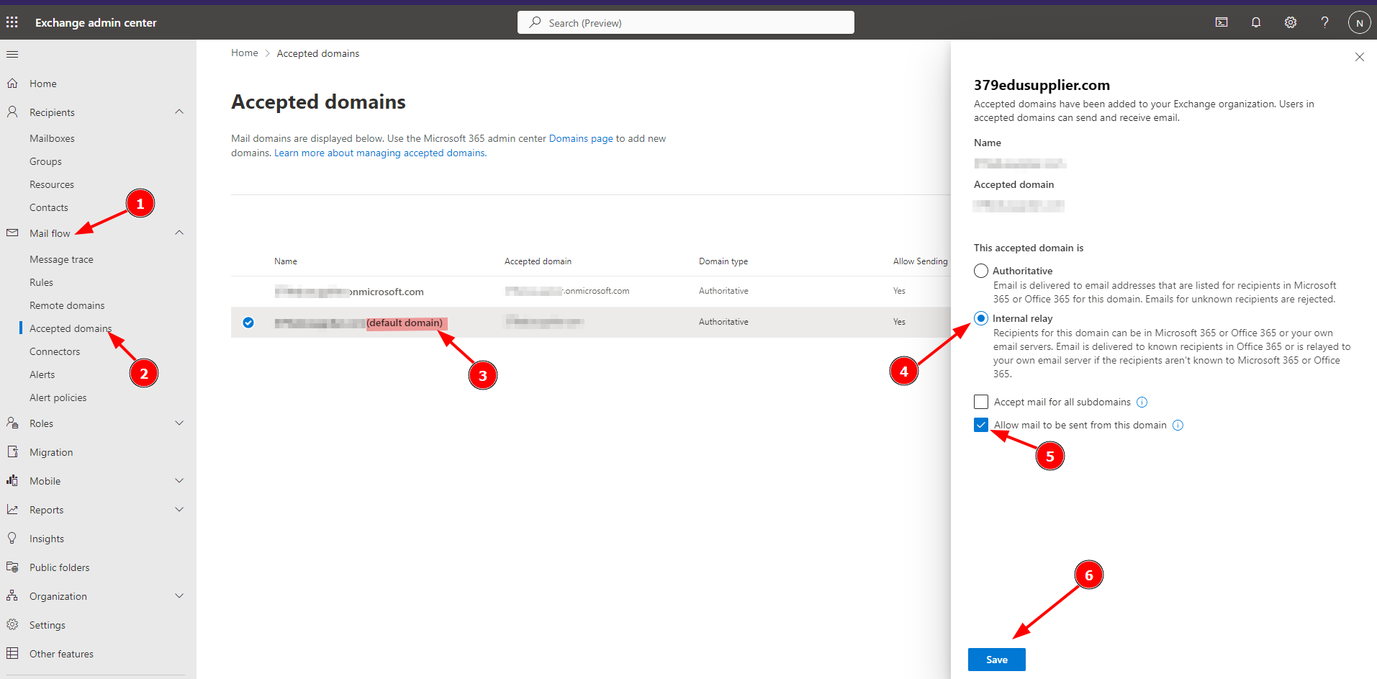Image resolution: width=1377 pixels, height=679 pixels.
Task: Click inside the Search Preview field
Action: tap(685, 22)
